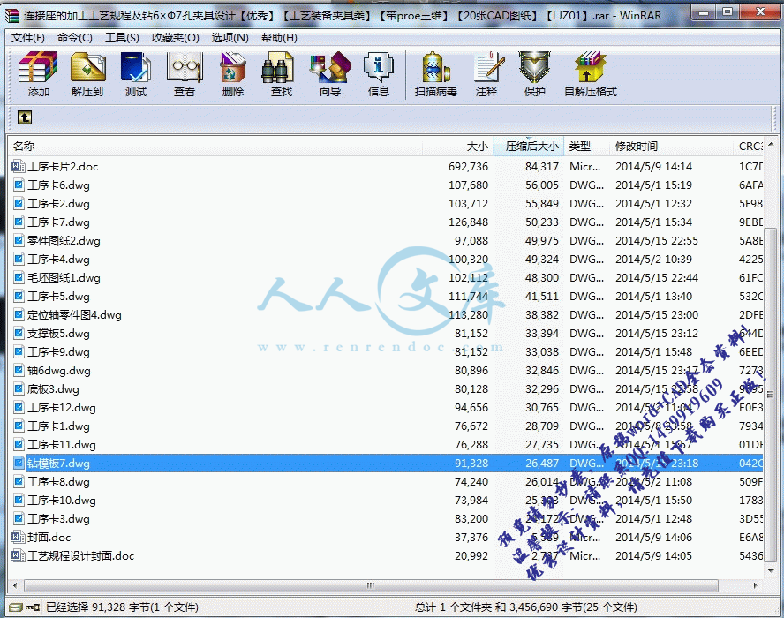Click the 解压到 (Extract To) toolbar icon

click(87, 67)
